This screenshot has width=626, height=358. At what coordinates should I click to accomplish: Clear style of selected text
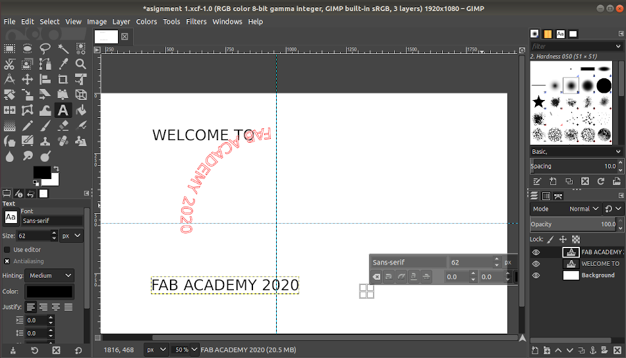[376, 276]
